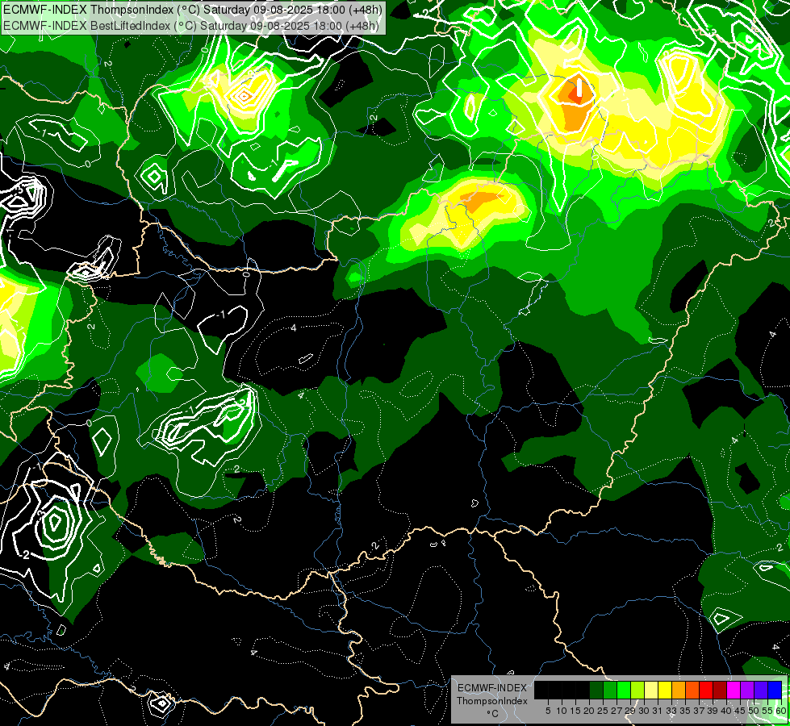Select the 'ECMWF-INDEX' legend heading
790x726 pixels.
[492, 688]
